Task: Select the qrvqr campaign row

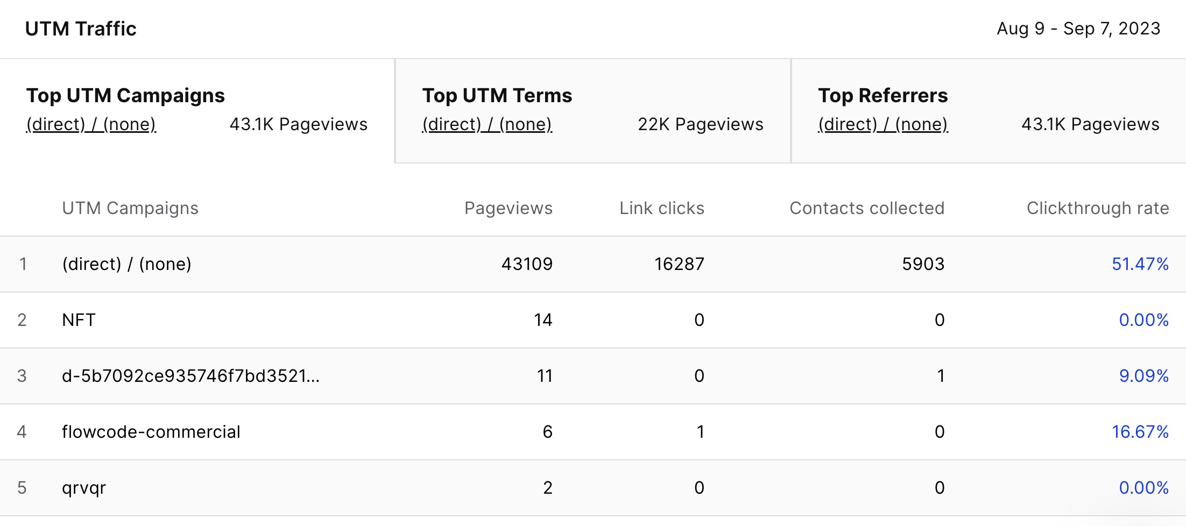Action: pyautogui.click(x=593, y=488)
